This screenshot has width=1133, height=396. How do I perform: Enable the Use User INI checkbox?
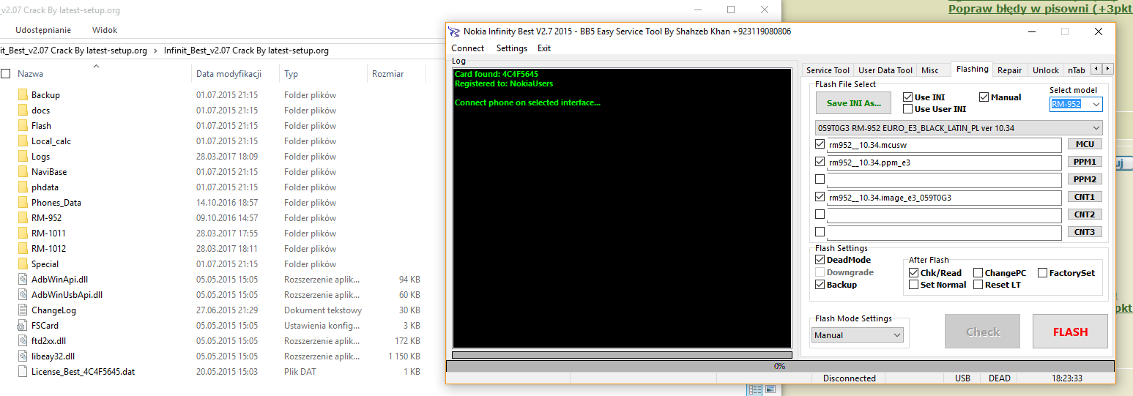[907, 109]
